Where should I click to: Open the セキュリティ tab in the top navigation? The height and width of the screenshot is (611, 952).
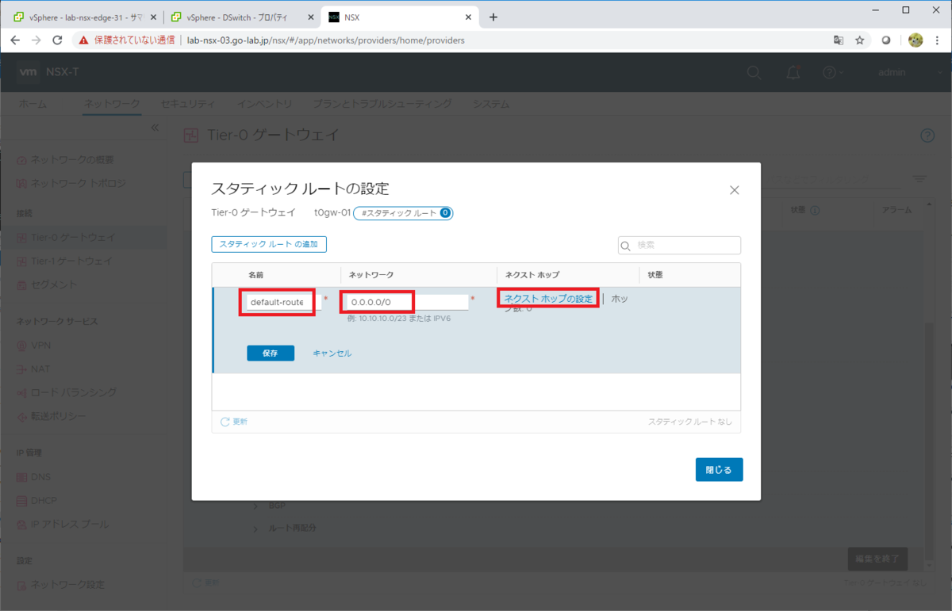[187, 104]
